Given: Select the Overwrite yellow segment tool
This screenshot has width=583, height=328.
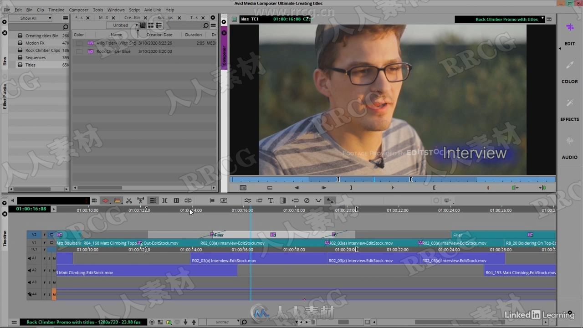Looking at the screenshot, I should [117, 200].
